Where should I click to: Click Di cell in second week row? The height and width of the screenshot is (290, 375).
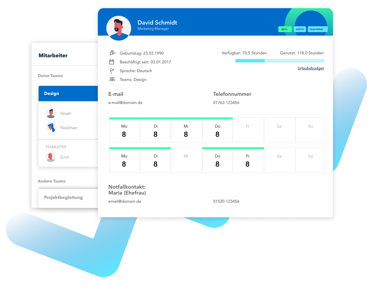coord(155,160)
